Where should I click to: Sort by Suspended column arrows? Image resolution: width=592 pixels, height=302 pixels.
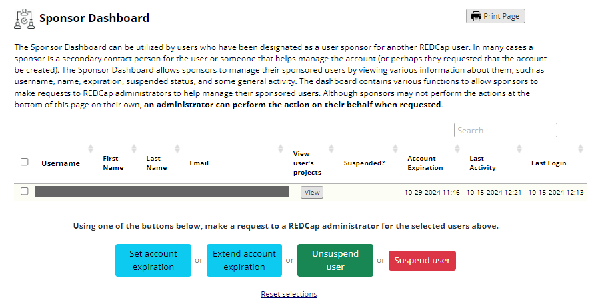pos(395,148)
